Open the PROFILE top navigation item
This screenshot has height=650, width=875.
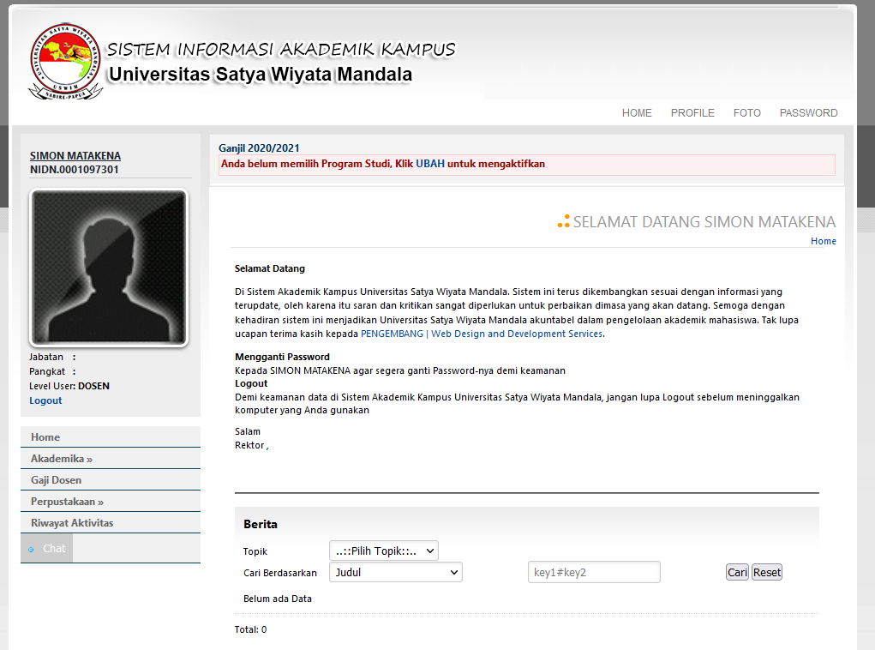pos(692,113)
